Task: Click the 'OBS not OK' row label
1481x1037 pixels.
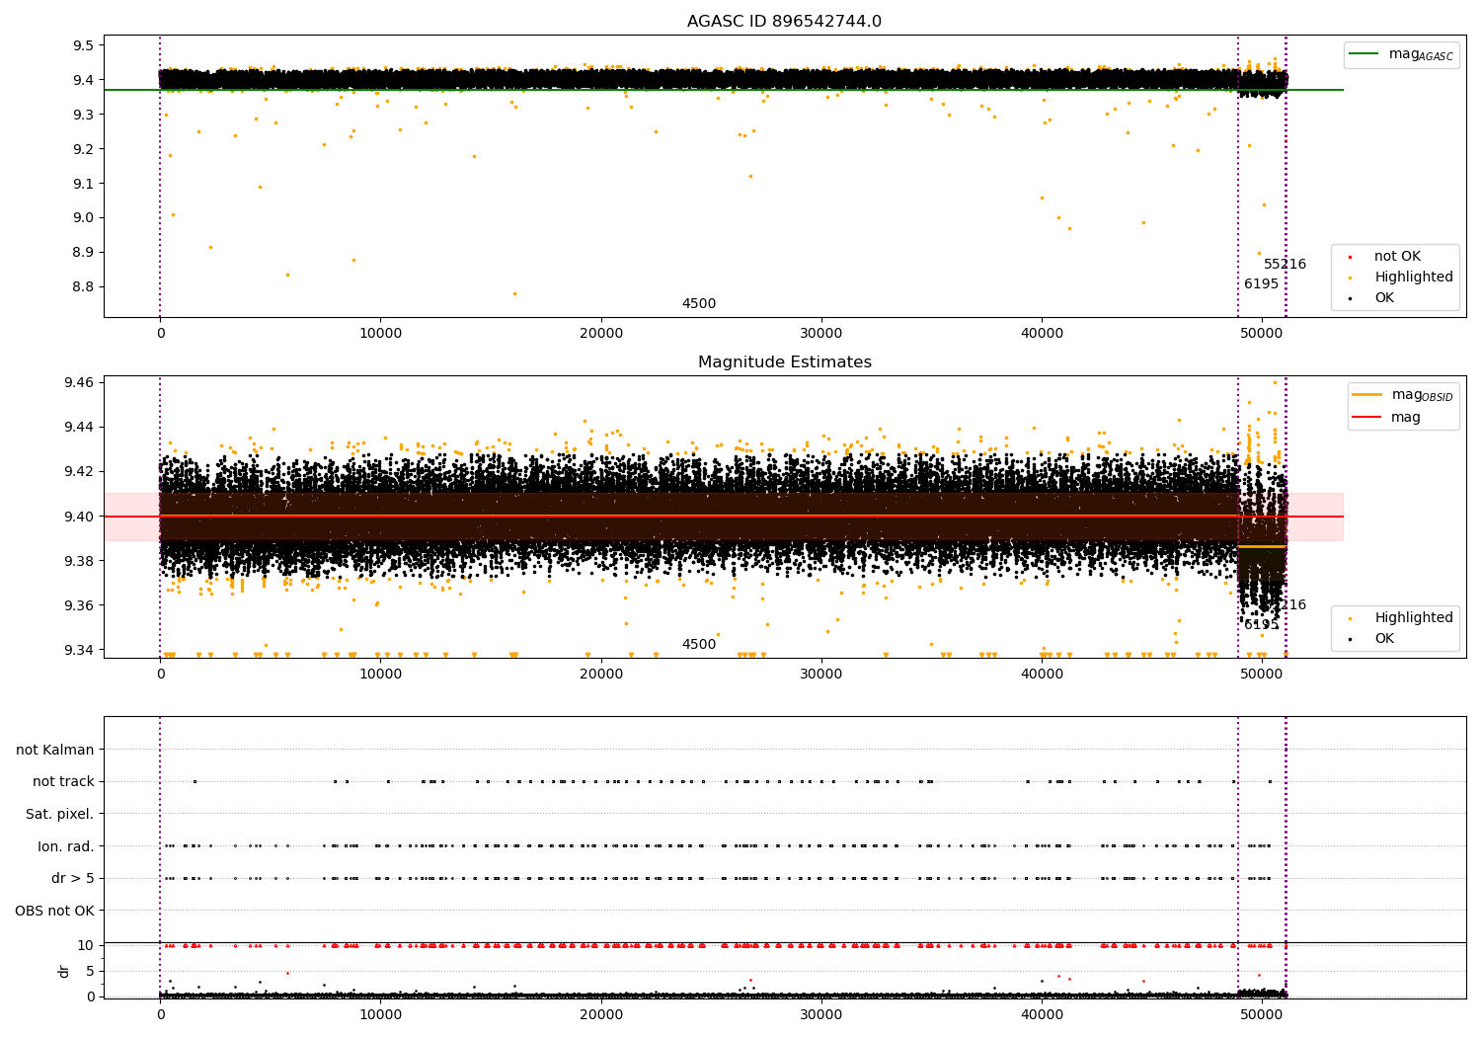Action: 54,911
